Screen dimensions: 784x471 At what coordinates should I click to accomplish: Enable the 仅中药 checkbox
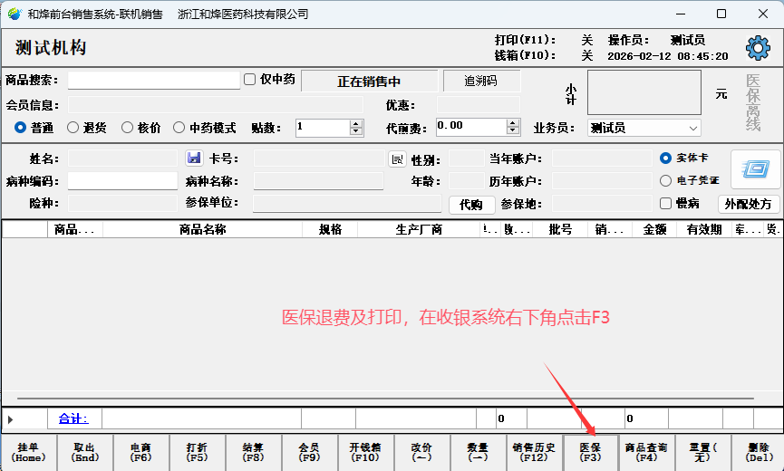(x=250, y=80)
